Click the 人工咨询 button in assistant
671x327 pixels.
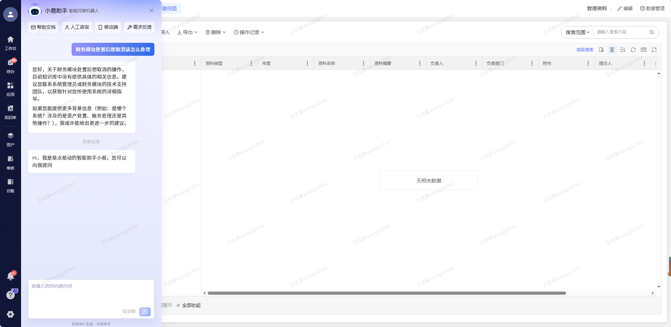coord(77,27)
